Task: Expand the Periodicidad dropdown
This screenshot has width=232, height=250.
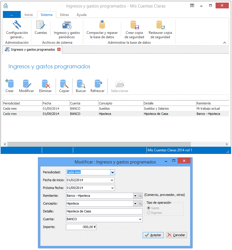Action: (x=112, y=172)
